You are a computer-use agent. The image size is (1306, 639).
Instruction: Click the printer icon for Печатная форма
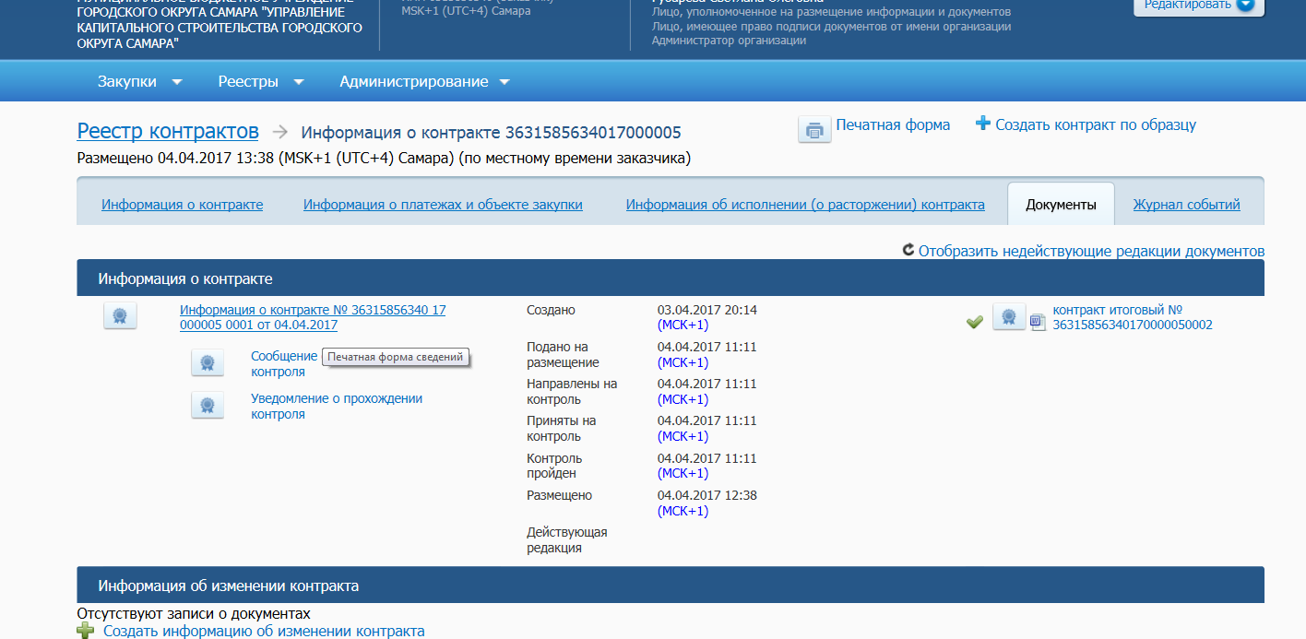click(813, 130)
